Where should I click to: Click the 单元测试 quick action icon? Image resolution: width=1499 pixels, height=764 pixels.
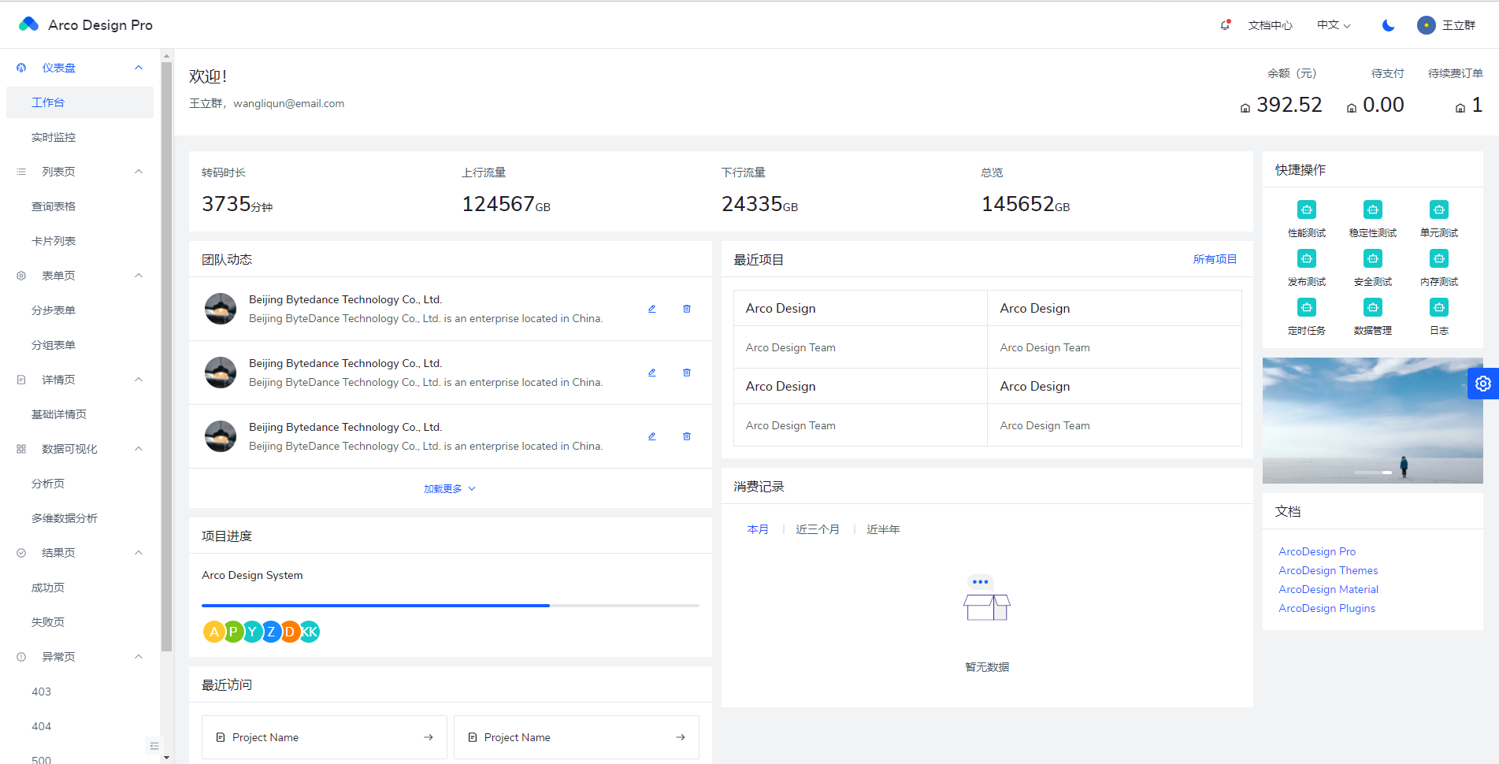click(x=1439, y=210)
